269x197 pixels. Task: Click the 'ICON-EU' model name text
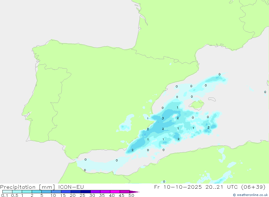click(x=71, y=187)
